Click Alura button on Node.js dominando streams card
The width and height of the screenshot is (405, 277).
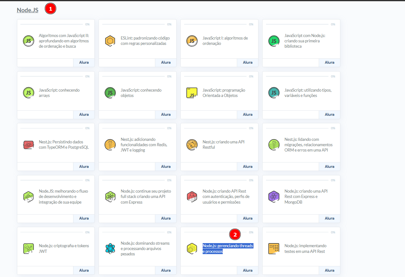[166, 270]
